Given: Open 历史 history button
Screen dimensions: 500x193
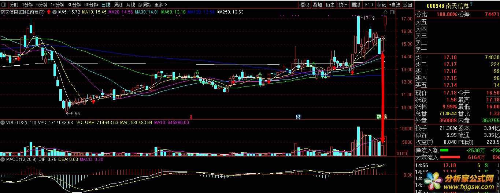Looking at the screenshot, I should click(x=330, y=5).
